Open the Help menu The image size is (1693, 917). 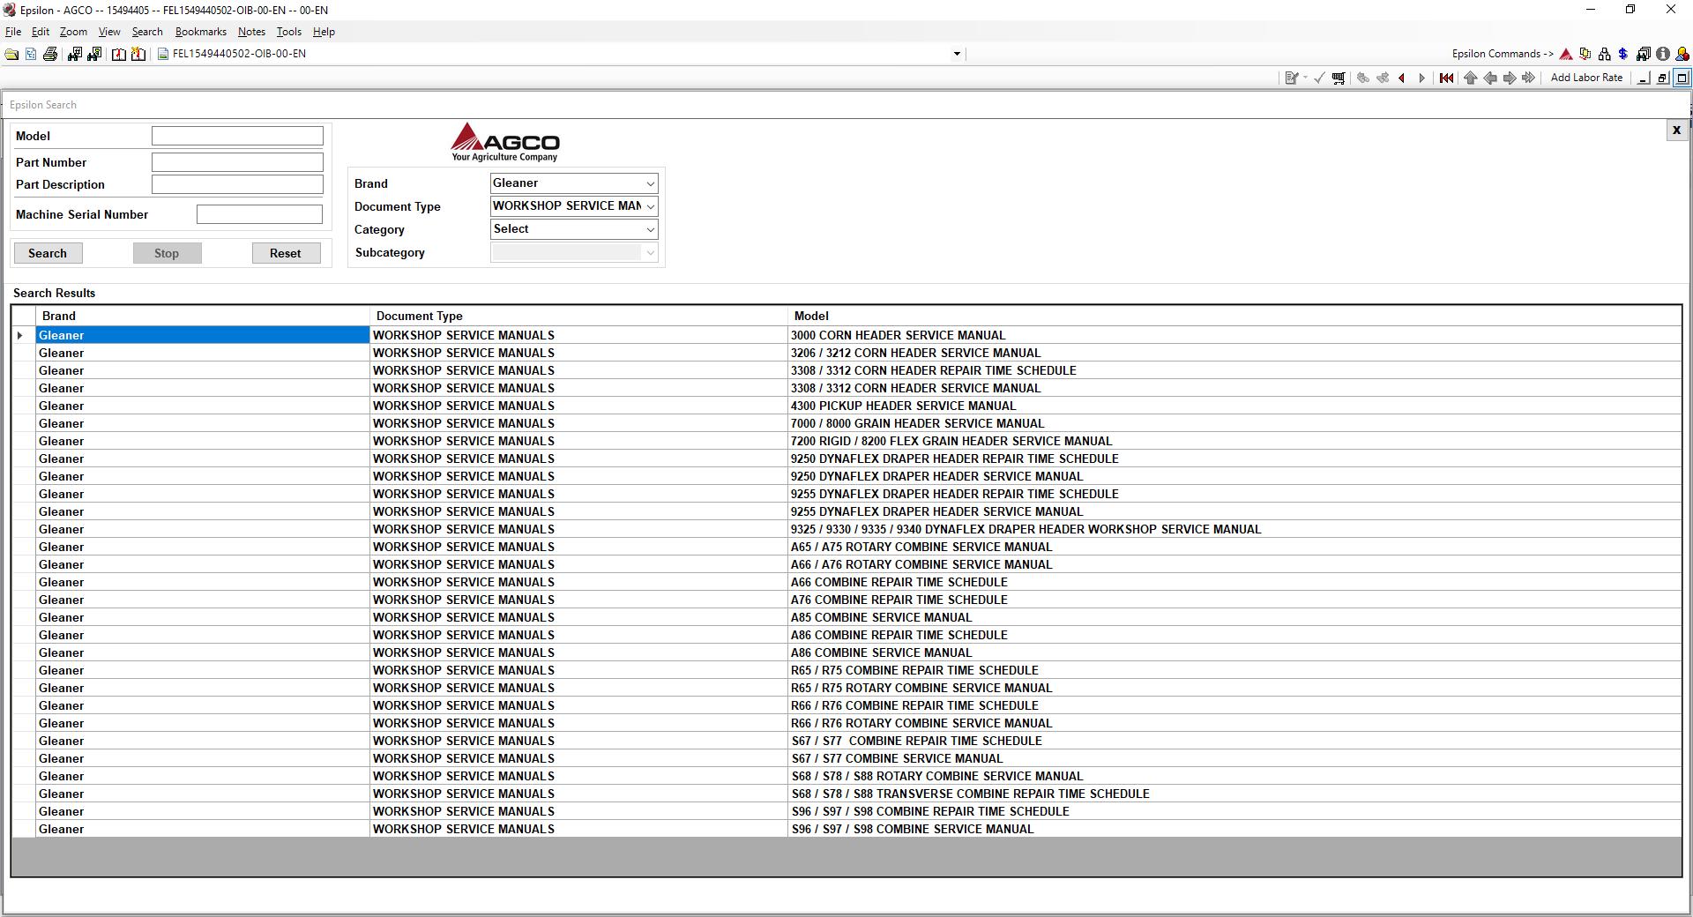[324, 32]
